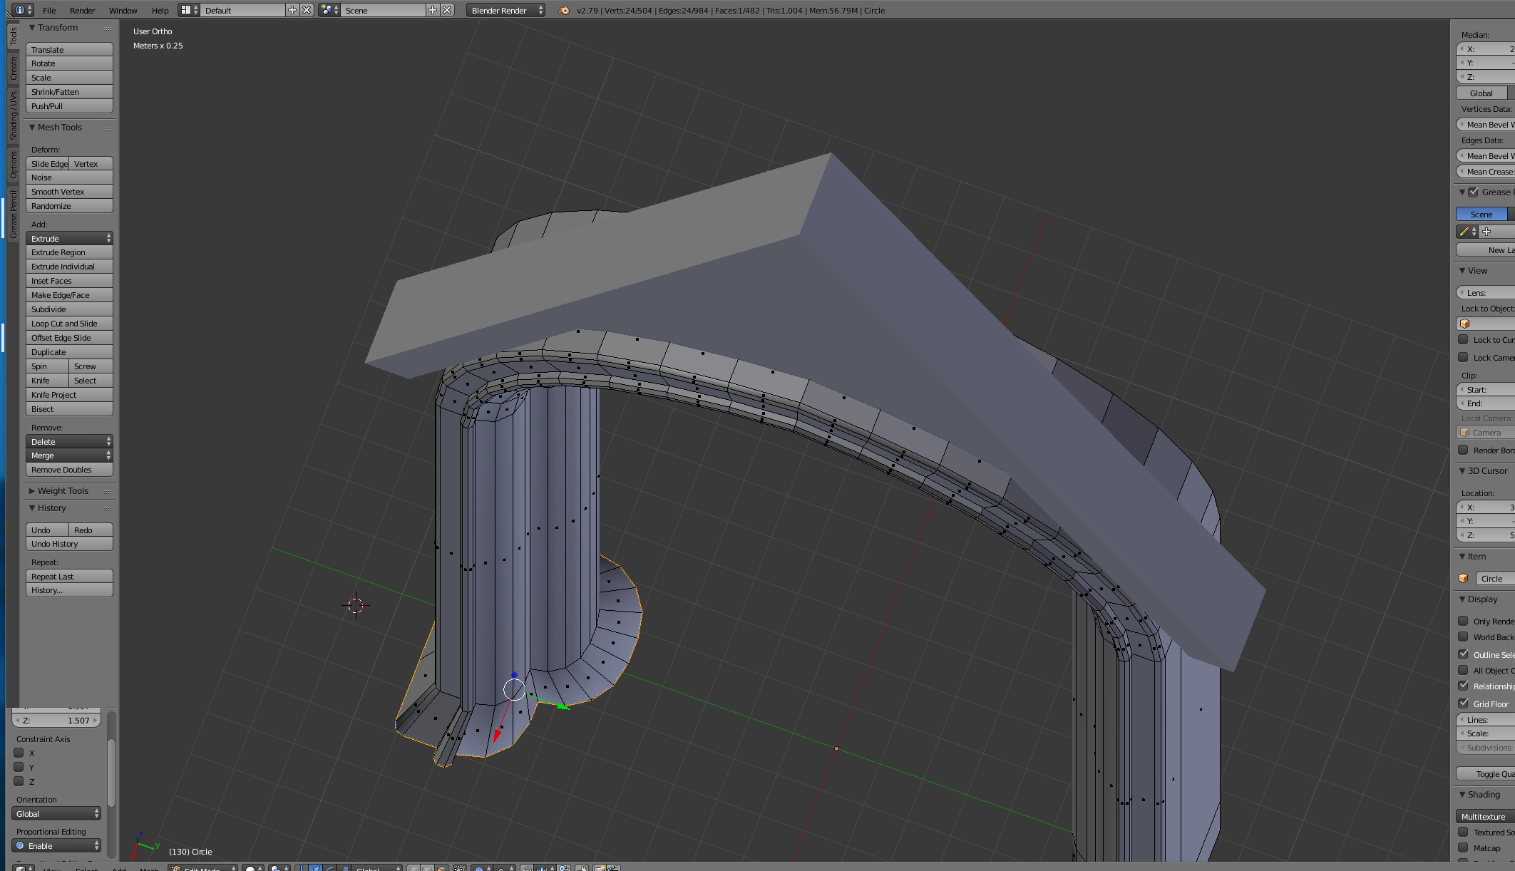Viewport: 1515px width, 871px height.
Task: Open the Window menu
Action: click(123, 10)
